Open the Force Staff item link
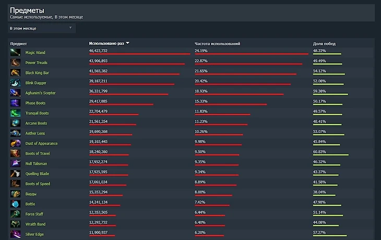This screenshot has height=240, width=381. click(x=34, y=214)
